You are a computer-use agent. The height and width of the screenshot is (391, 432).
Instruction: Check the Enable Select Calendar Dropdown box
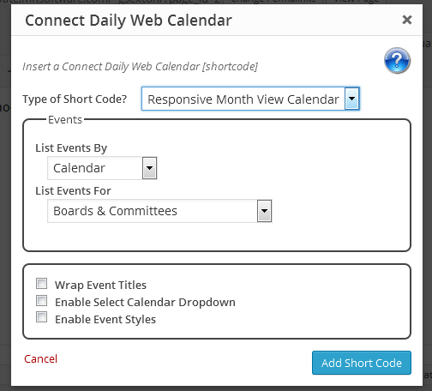(42, 301)
